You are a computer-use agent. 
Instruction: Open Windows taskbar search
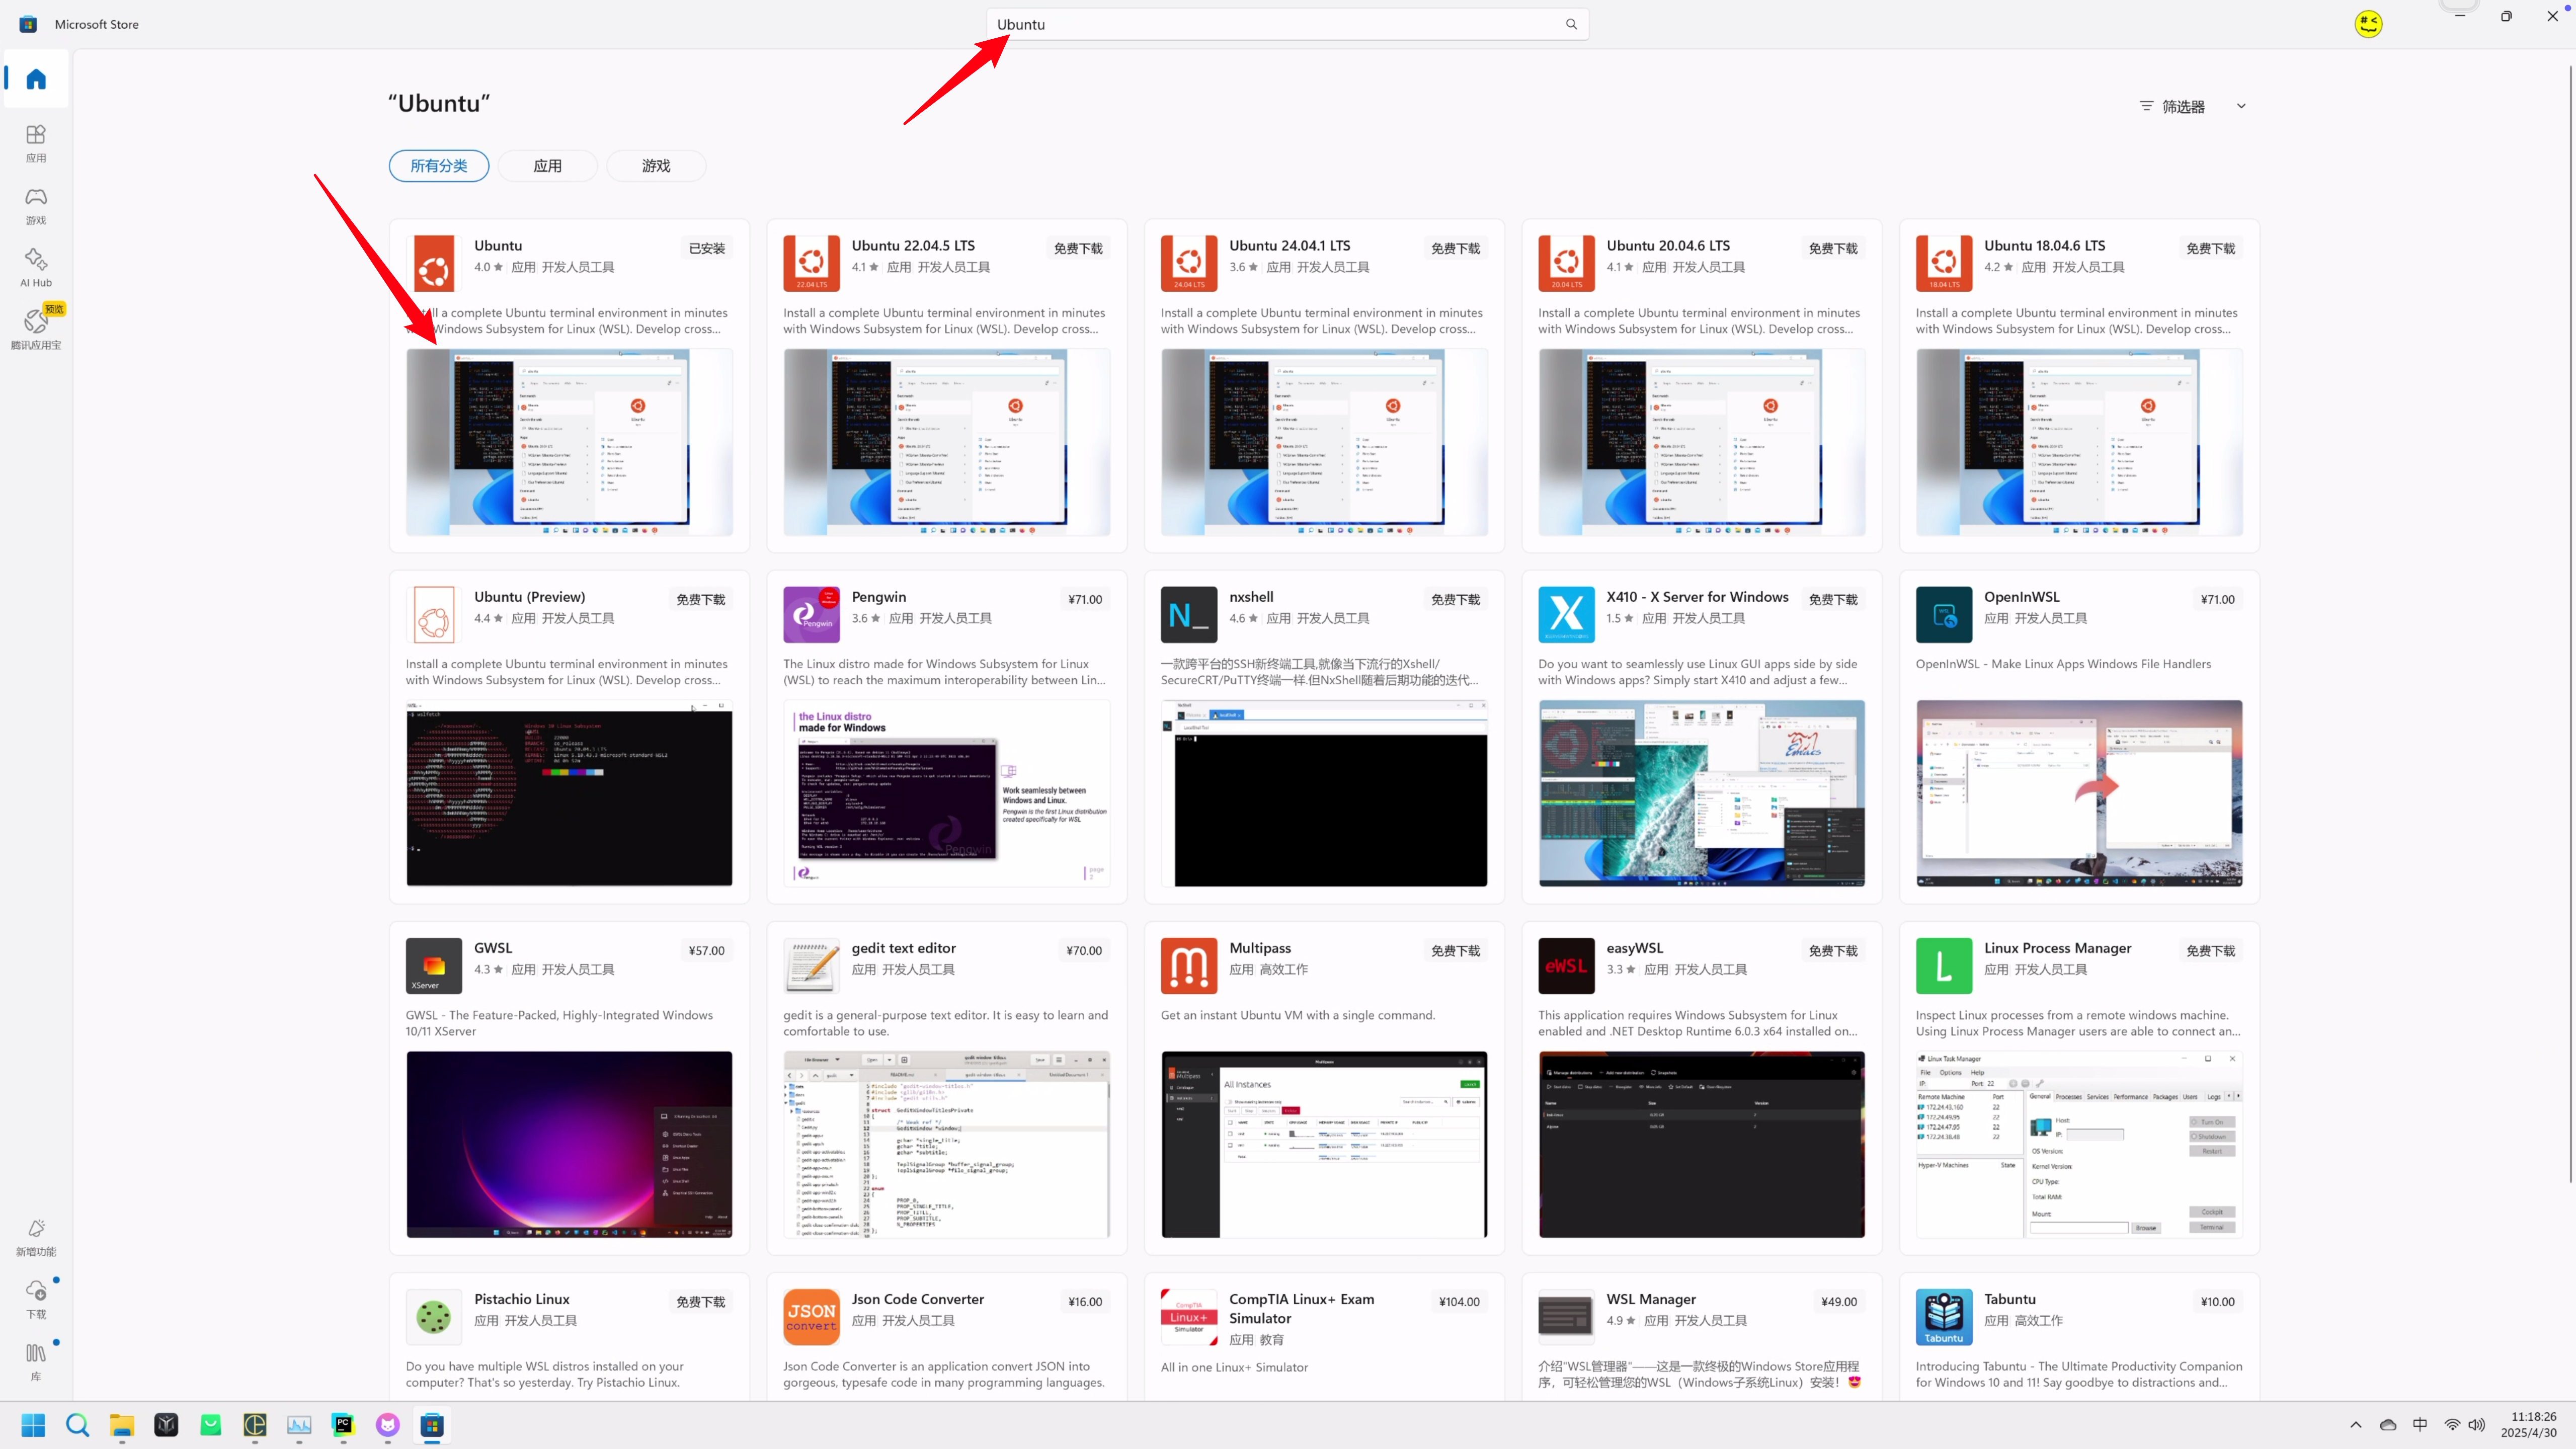coord(77,1425)
